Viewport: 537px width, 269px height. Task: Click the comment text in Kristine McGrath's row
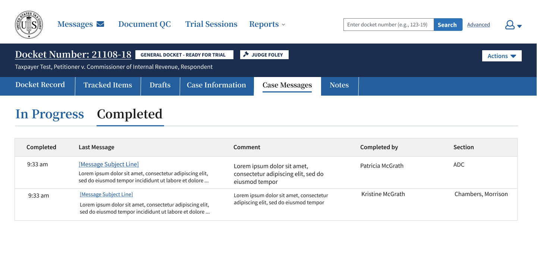(281, 199)
